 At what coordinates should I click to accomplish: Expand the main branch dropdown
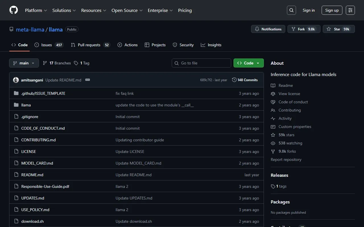pyautogui.click(x=24, y=63)
